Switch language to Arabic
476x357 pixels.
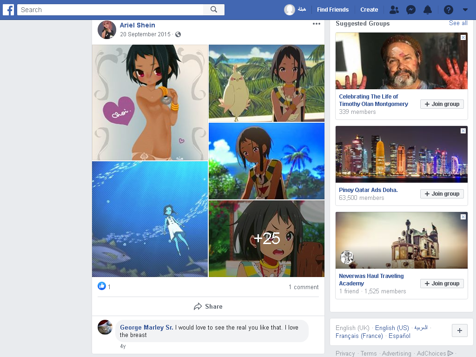click(421, 328)
